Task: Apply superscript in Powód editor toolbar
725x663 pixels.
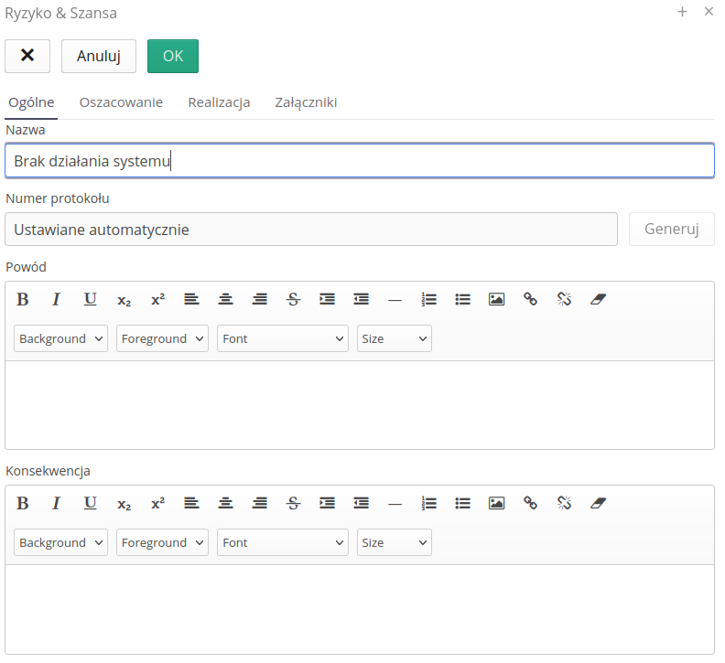Action: (157, 299)
